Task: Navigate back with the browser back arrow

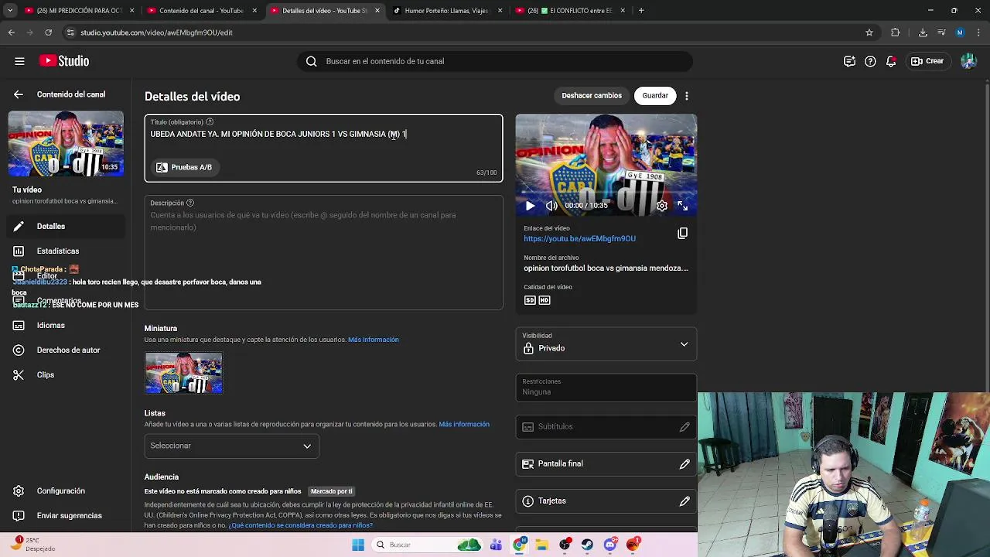Action: [11, 32]
